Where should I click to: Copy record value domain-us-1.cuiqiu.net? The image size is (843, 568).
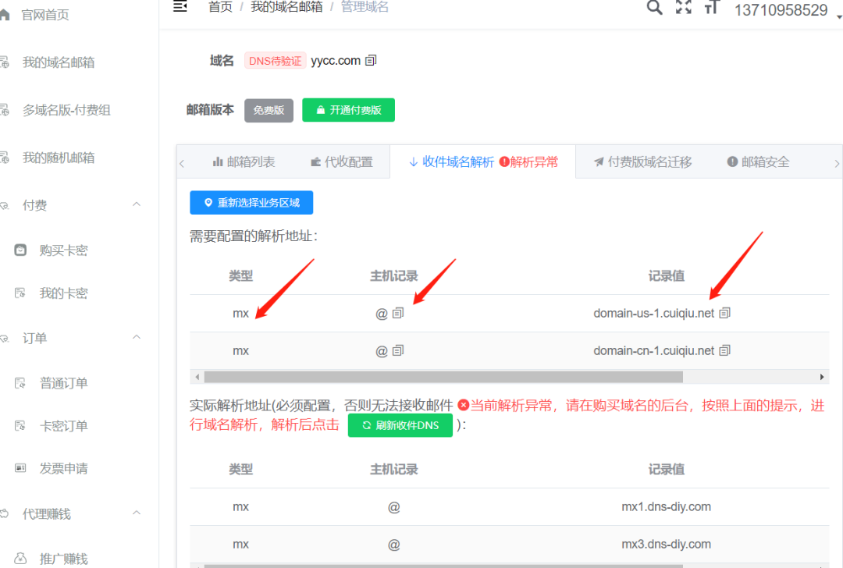point(724,313)
